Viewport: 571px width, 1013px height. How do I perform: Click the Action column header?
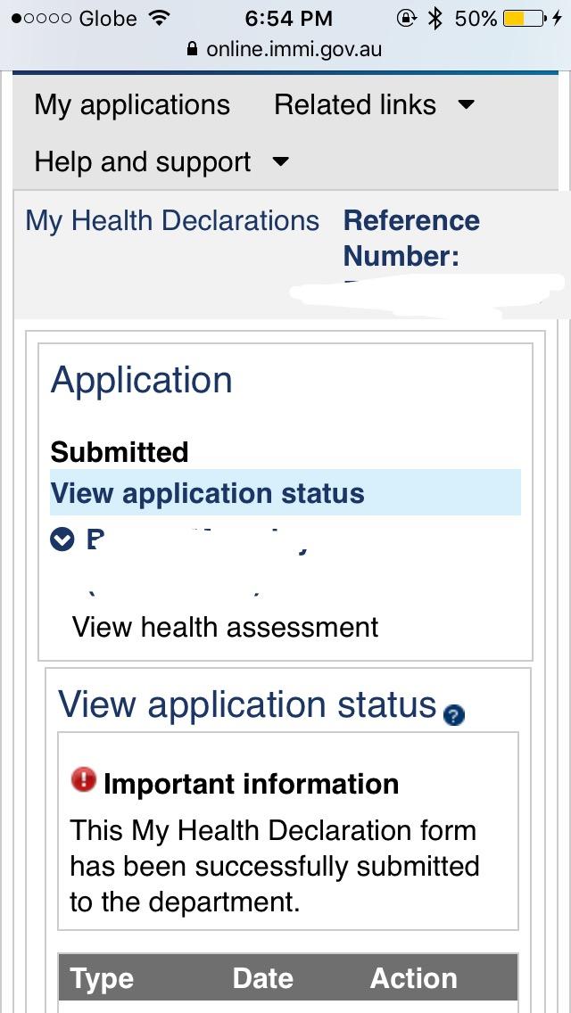pyautogui.click(x=413, y=978)
